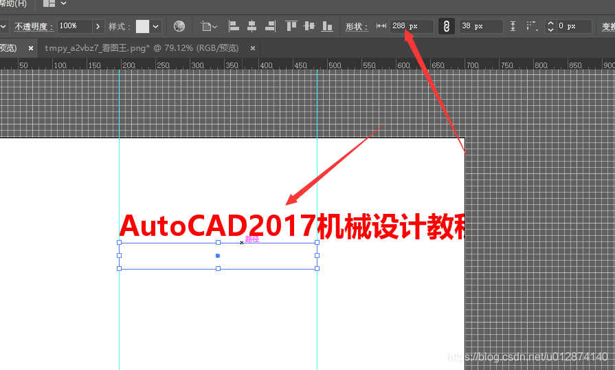Click the rectangle's bottom-left corner handle

120,269
